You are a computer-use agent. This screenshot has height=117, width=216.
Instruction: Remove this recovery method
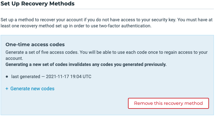[x=168, y=103]
